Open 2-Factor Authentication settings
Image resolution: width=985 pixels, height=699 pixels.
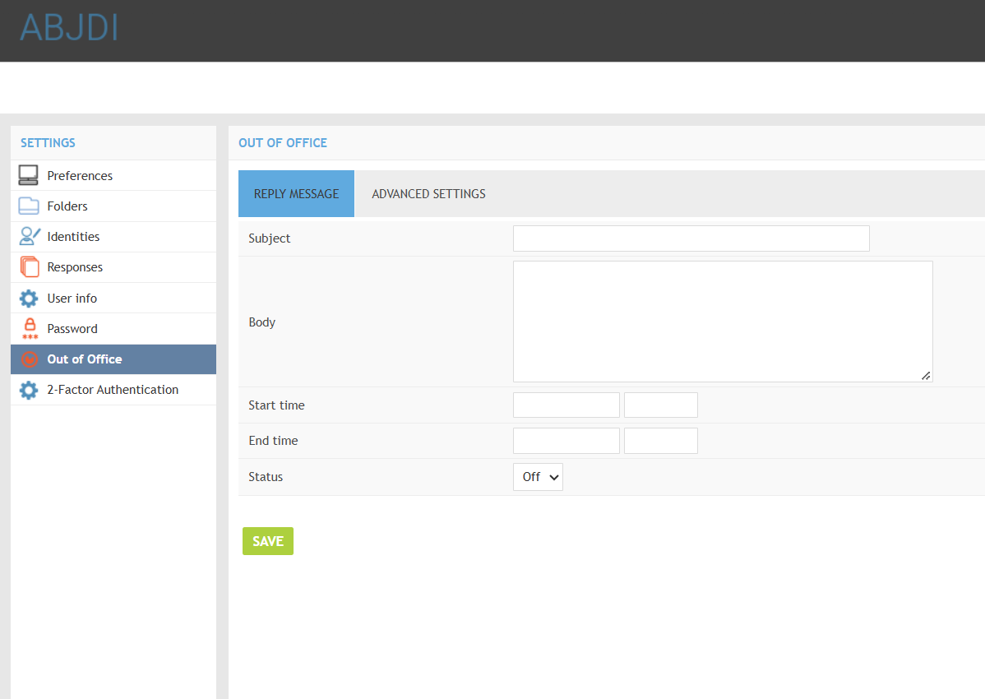[113, 389]
